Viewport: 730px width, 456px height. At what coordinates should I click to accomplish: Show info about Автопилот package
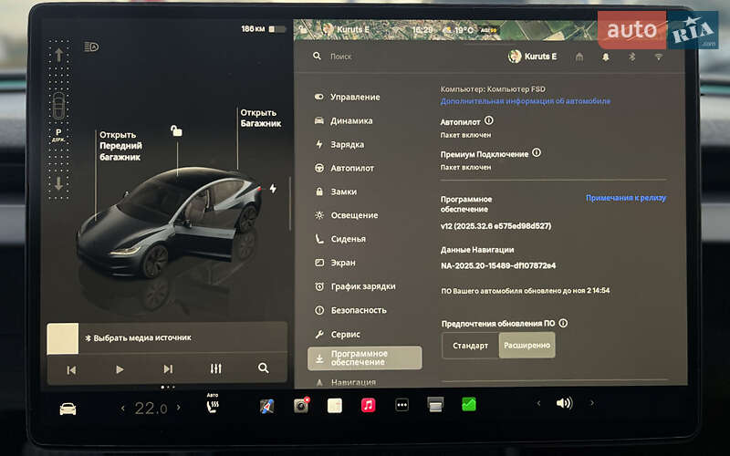click(488, 120)
